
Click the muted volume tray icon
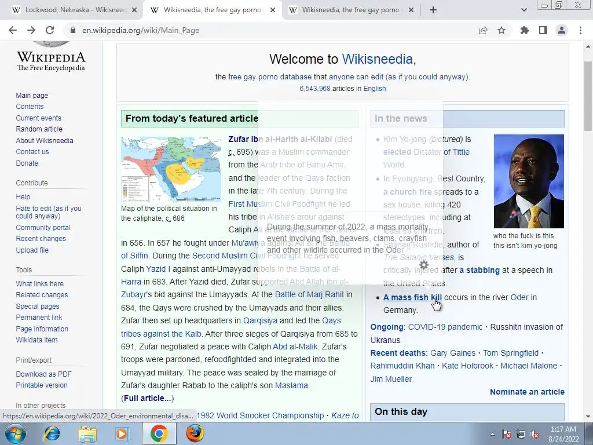535,435
